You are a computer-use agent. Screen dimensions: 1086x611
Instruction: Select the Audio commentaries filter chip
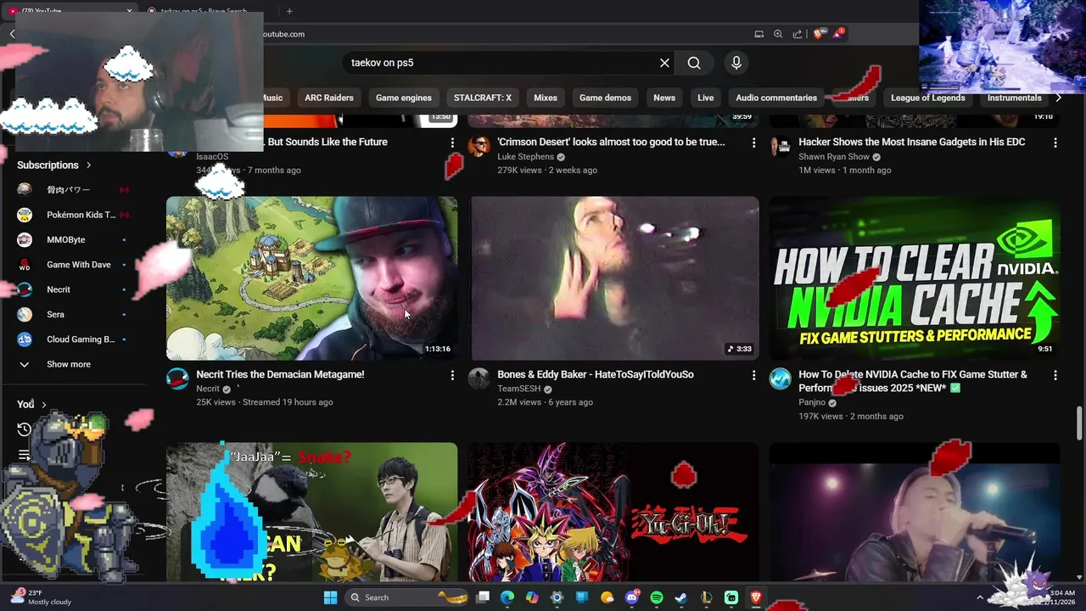coord(776,98)
